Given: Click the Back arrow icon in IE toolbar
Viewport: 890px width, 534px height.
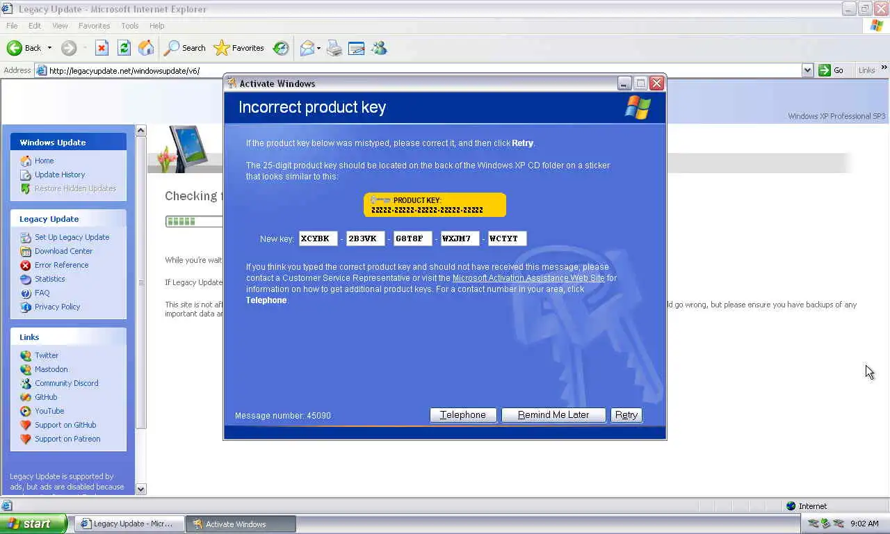Looking at the screenshot, I should coord(15,48).
